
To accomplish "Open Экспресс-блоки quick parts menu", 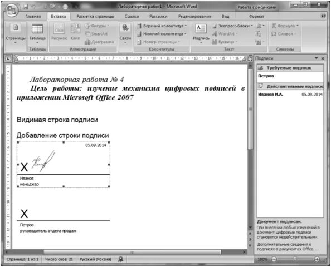I will click(232, 26).
